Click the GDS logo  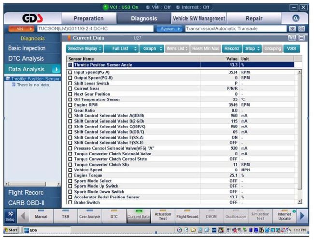(32, 18)
